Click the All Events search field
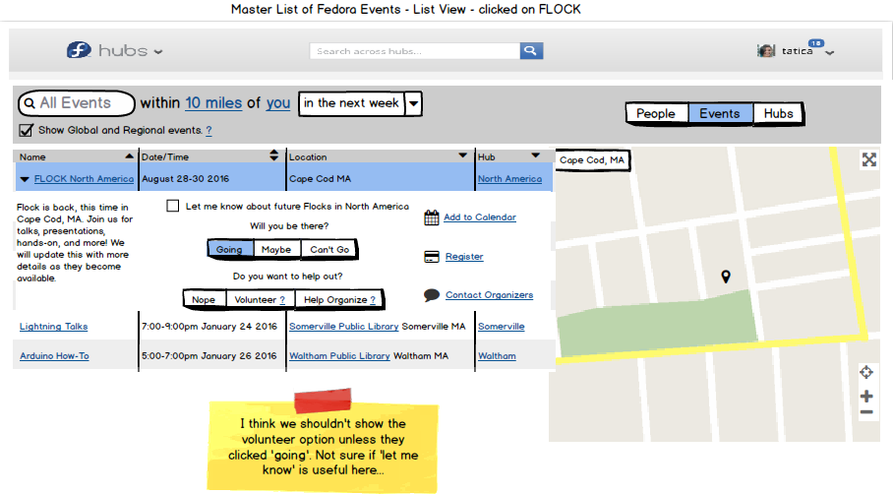This screenshot has width=893, height=494. 77,103
